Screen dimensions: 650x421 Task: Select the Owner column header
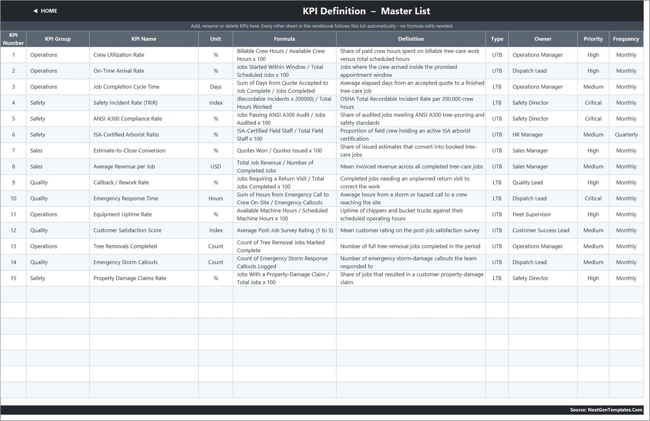(543, 39)
